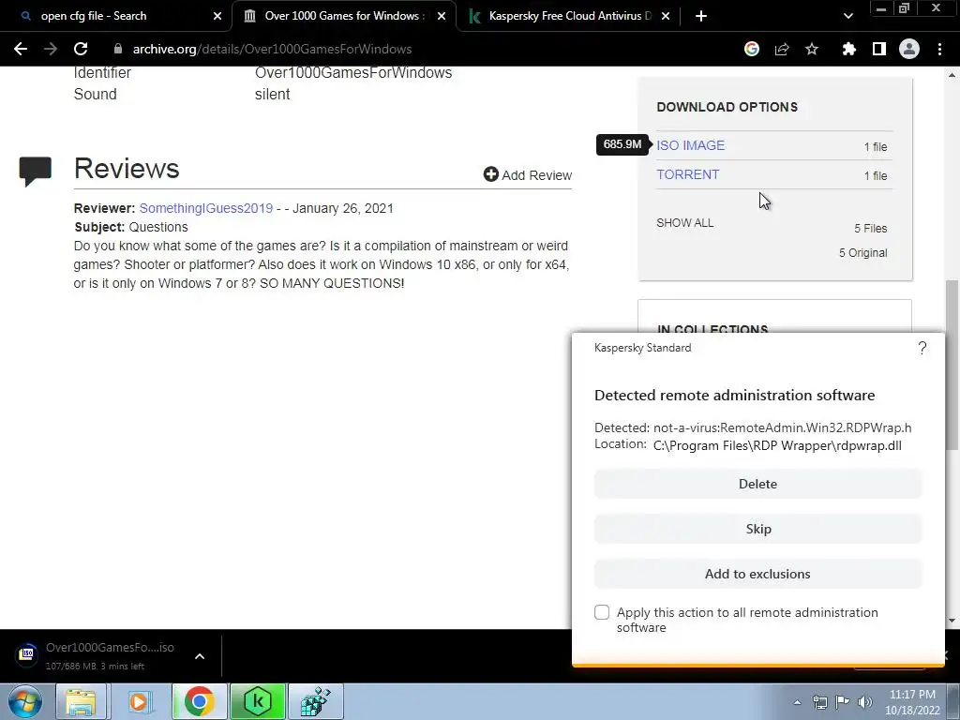
Task: Click the ISO IMAGE download link
Action: (x=691, y=145)
